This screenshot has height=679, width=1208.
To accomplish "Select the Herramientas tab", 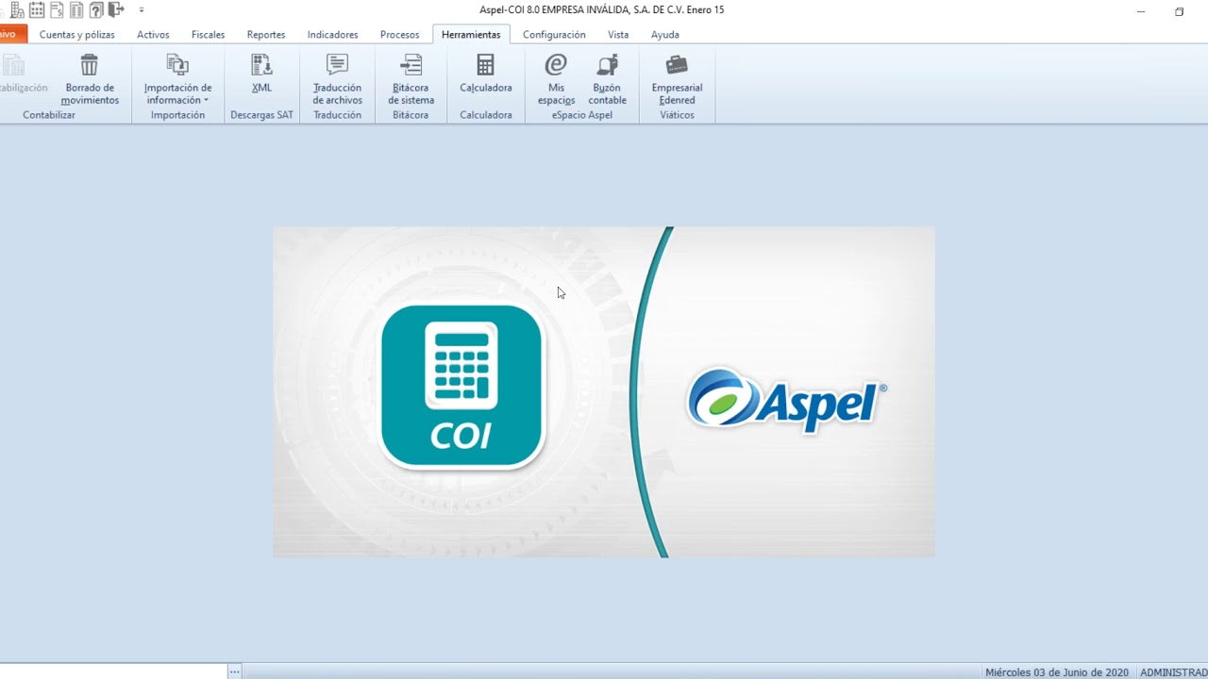I will (x=471, y=34).
